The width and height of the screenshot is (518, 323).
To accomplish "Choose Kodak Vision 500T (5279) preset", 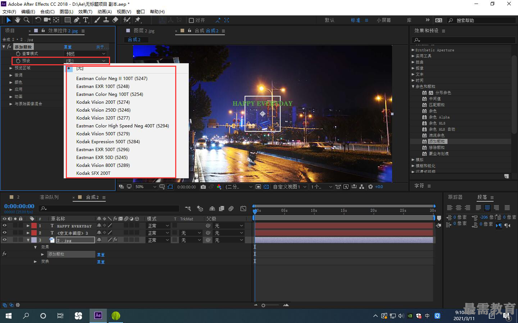I will point(103,134).
